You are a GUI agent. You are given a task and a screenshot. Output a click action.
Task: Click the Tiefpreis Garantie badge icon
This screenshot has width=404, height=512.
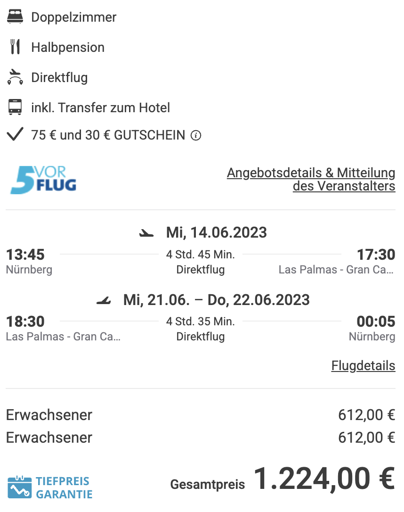(20, 487)
